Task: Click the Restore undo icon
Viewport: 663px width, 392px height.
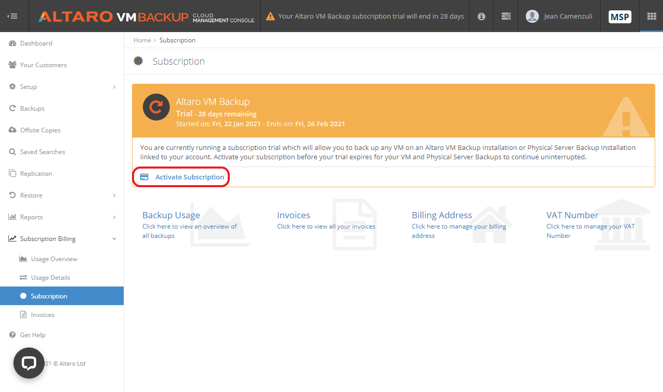Action: pyautogui.click(x=12, y=195)
